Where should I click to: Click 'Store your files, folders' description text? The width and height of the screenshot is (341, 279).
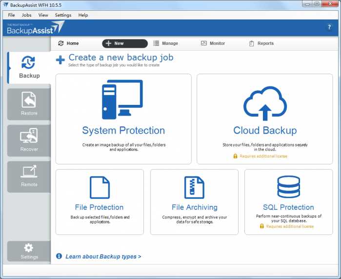[x=265, y=147]
